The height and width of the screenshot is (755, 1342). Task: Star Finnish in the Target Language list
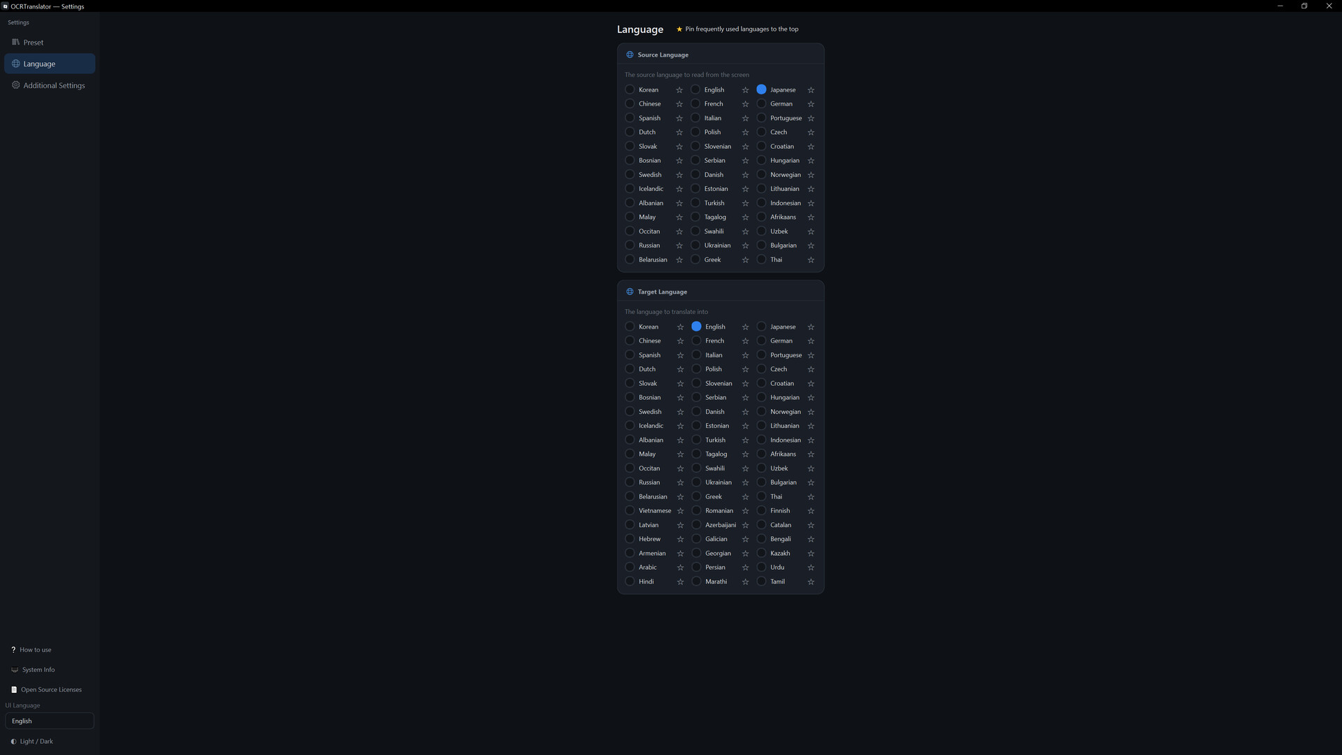click(811, 511)
